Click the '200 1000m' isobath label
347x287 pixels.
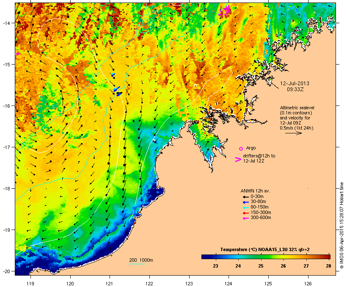tap(141, 260)
